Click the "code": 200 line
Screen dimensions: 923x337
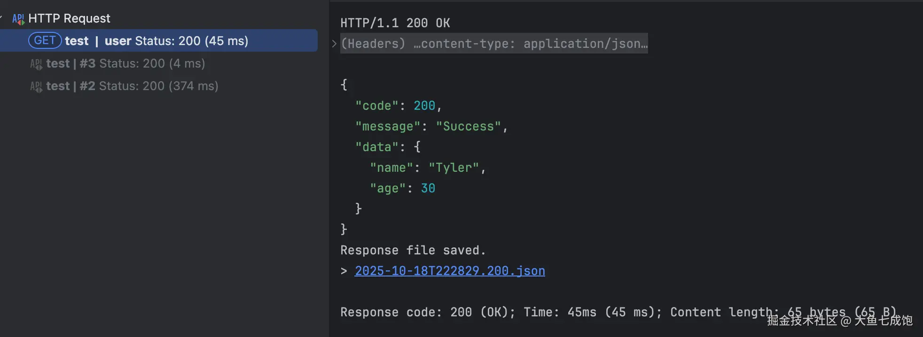[x=398, y=106]
